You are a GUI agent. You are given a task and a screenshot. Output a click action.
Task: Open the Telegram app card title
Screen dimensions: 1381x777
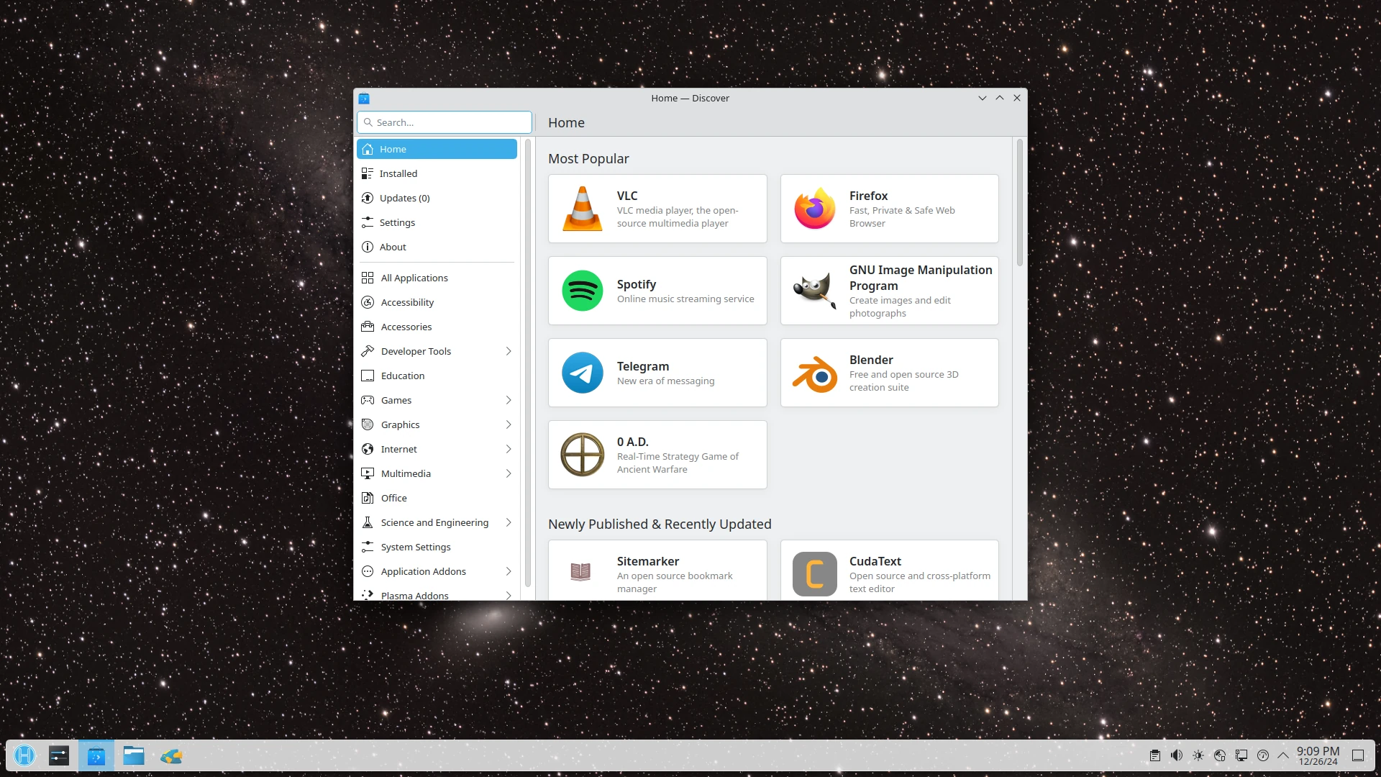click(643, 366)
